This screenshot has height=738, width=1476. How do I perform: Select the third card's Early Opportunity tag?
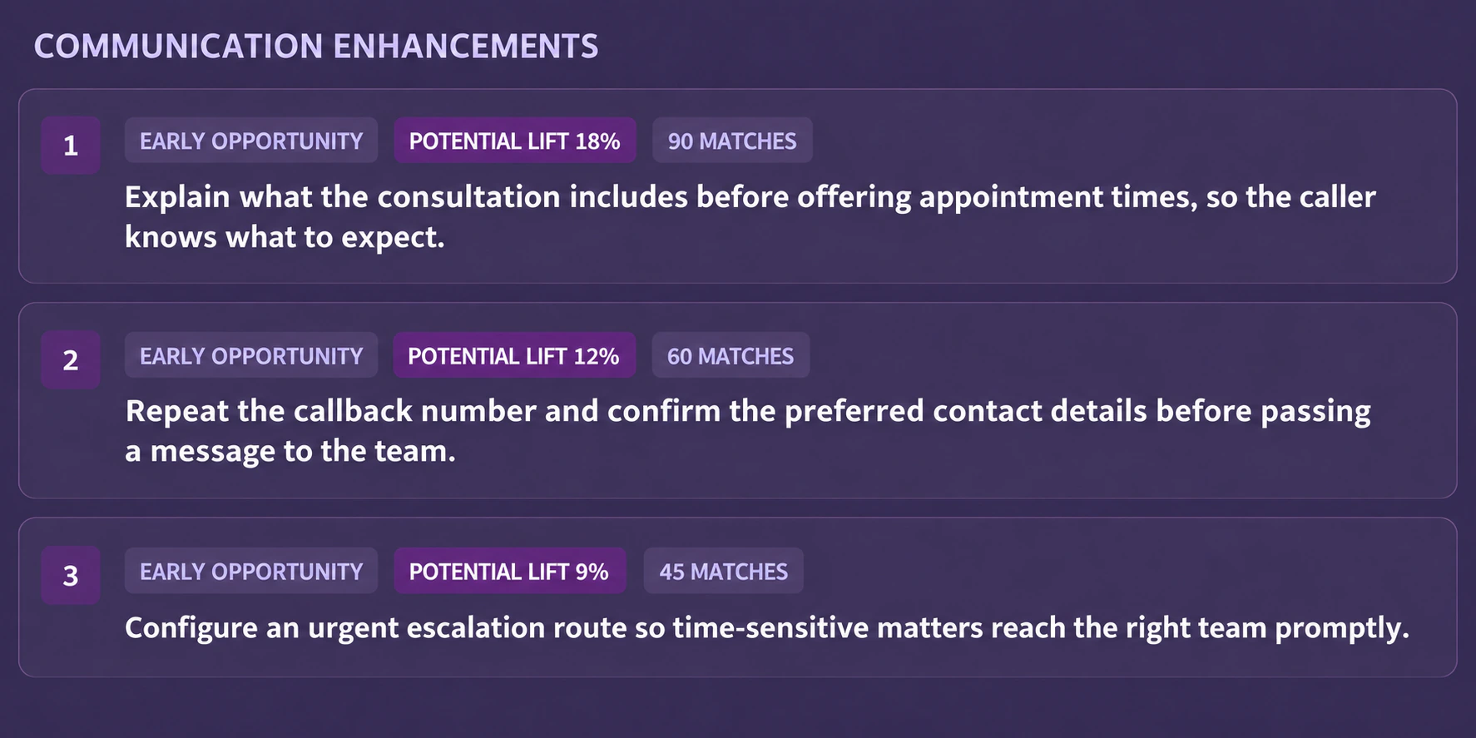251,572
